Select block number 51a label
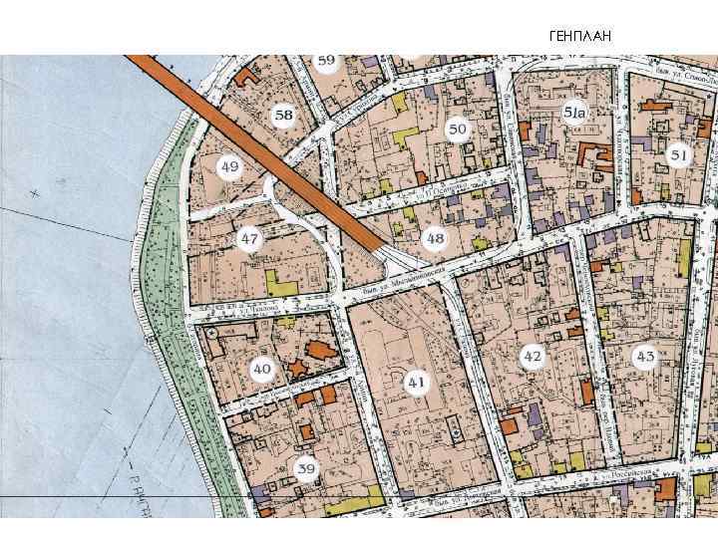The width and height of the screenshot is (718, 538). click(574, 112)
